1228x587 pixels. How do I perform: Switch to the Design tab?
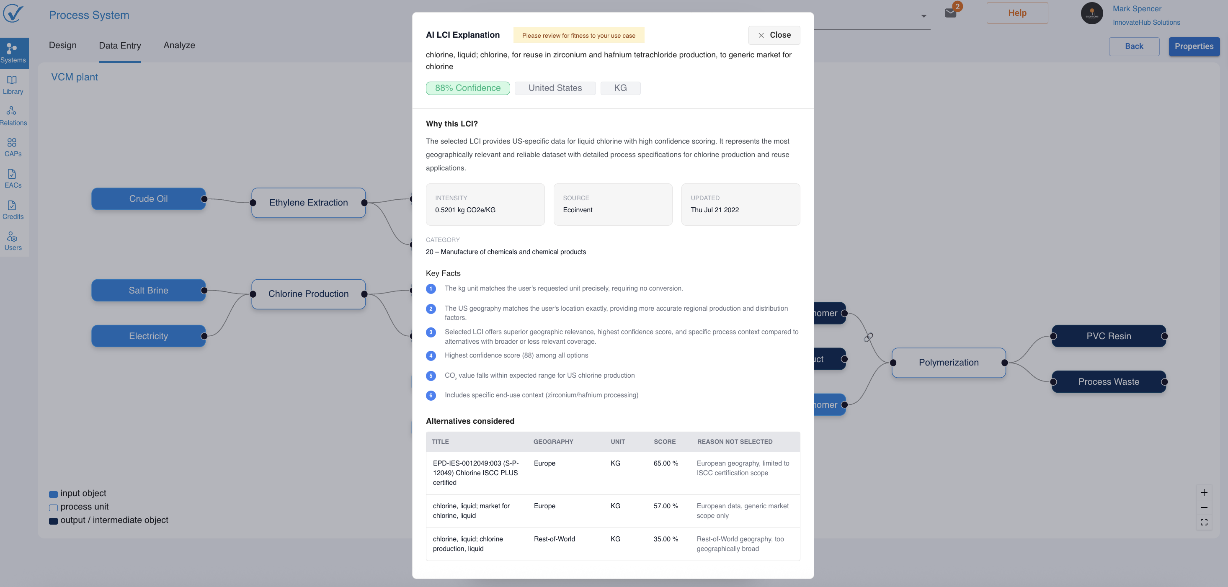coord(62,45)
